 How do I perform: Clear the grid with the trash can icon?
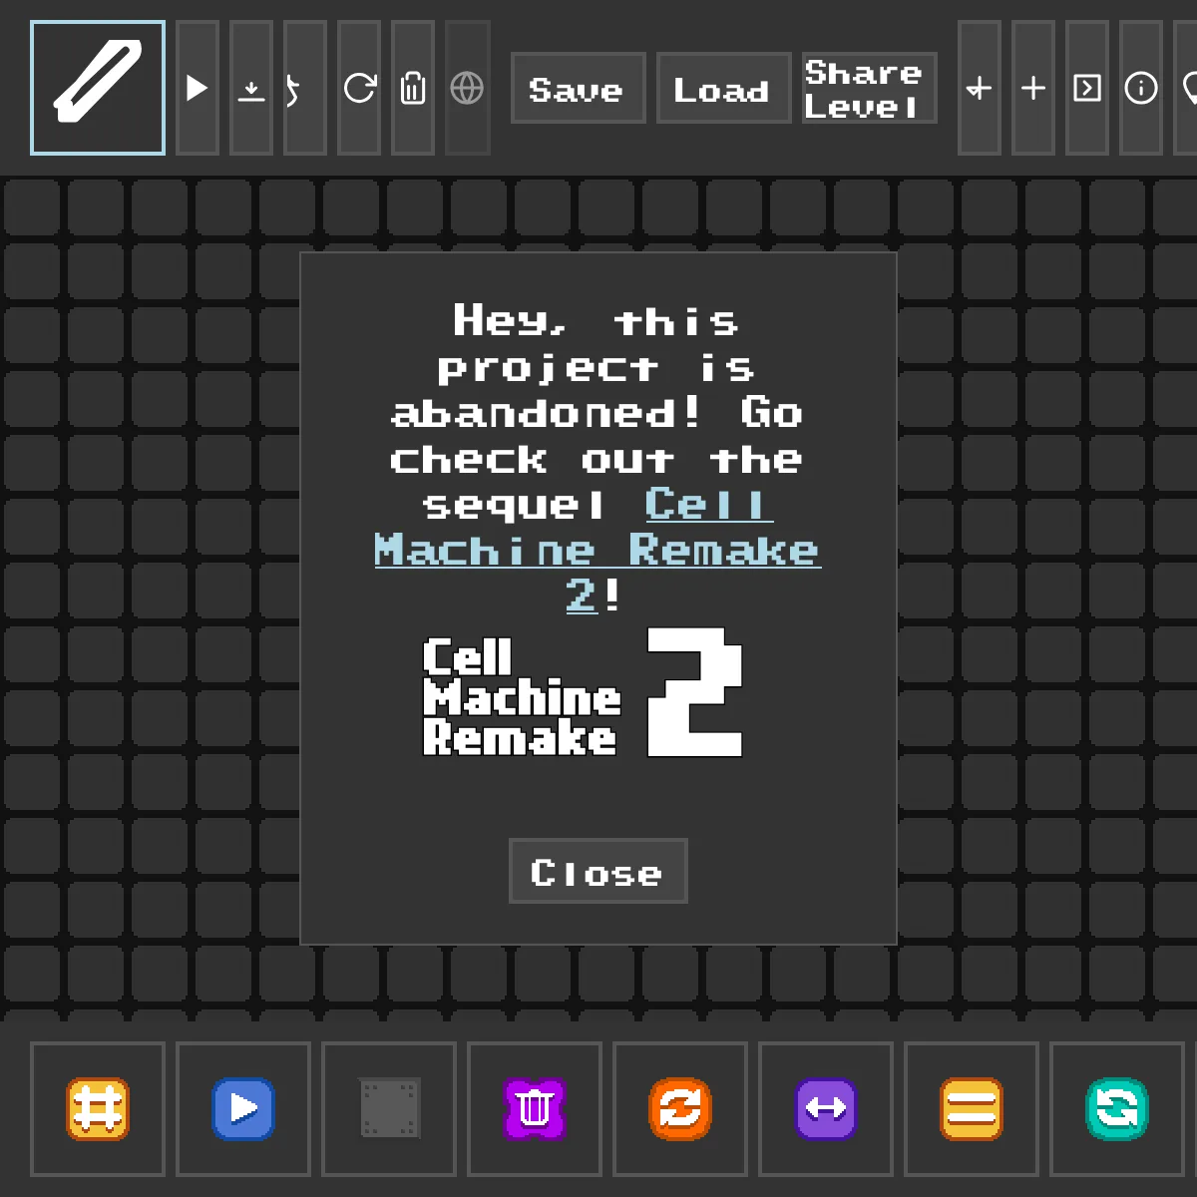(413, 87)
